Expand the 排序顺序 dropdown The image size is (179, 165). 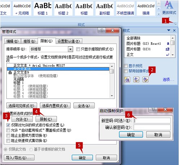pos(70,49)
